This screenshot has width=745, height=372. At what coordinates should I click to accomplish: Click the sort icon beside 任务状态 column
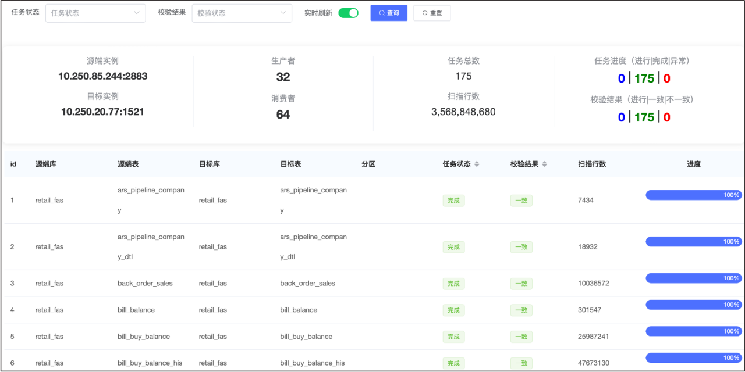pyautogui.click(x=477, y=164)
